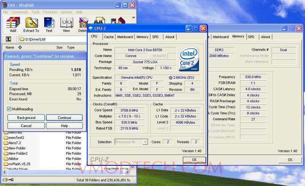Click the Test archive toolbar icon
Viewport: 305px width, 186px height.
click(x=49, y=23)
